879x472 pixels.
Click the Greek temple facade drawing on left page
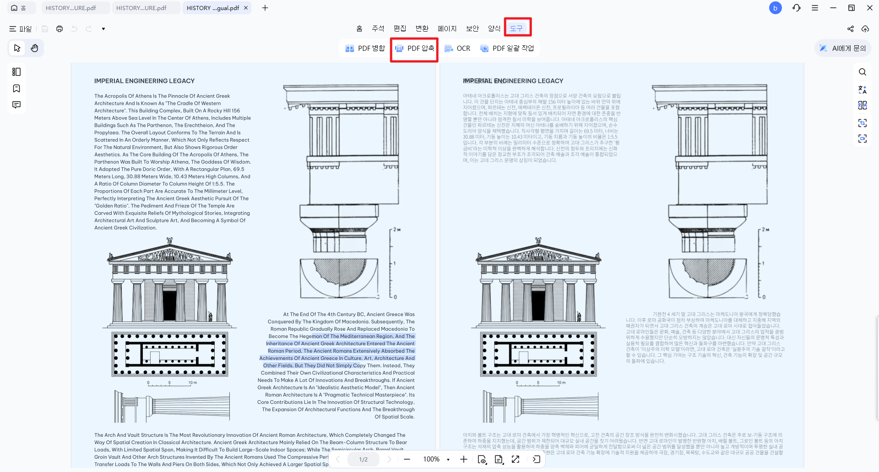pos(170,283)
